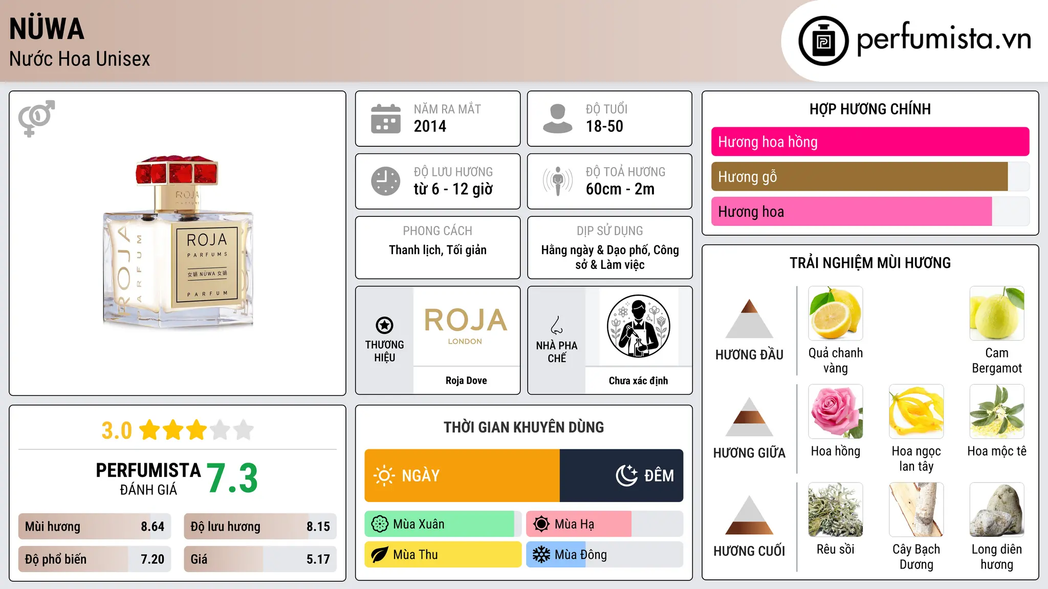The image size is (1048, 589).
Task: Click the NÜWA perfume title
Action: pyautogui.click(x=47, y=28)
